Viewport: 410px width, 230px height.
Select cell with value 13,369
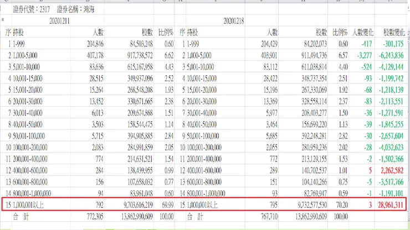[270, 101]
